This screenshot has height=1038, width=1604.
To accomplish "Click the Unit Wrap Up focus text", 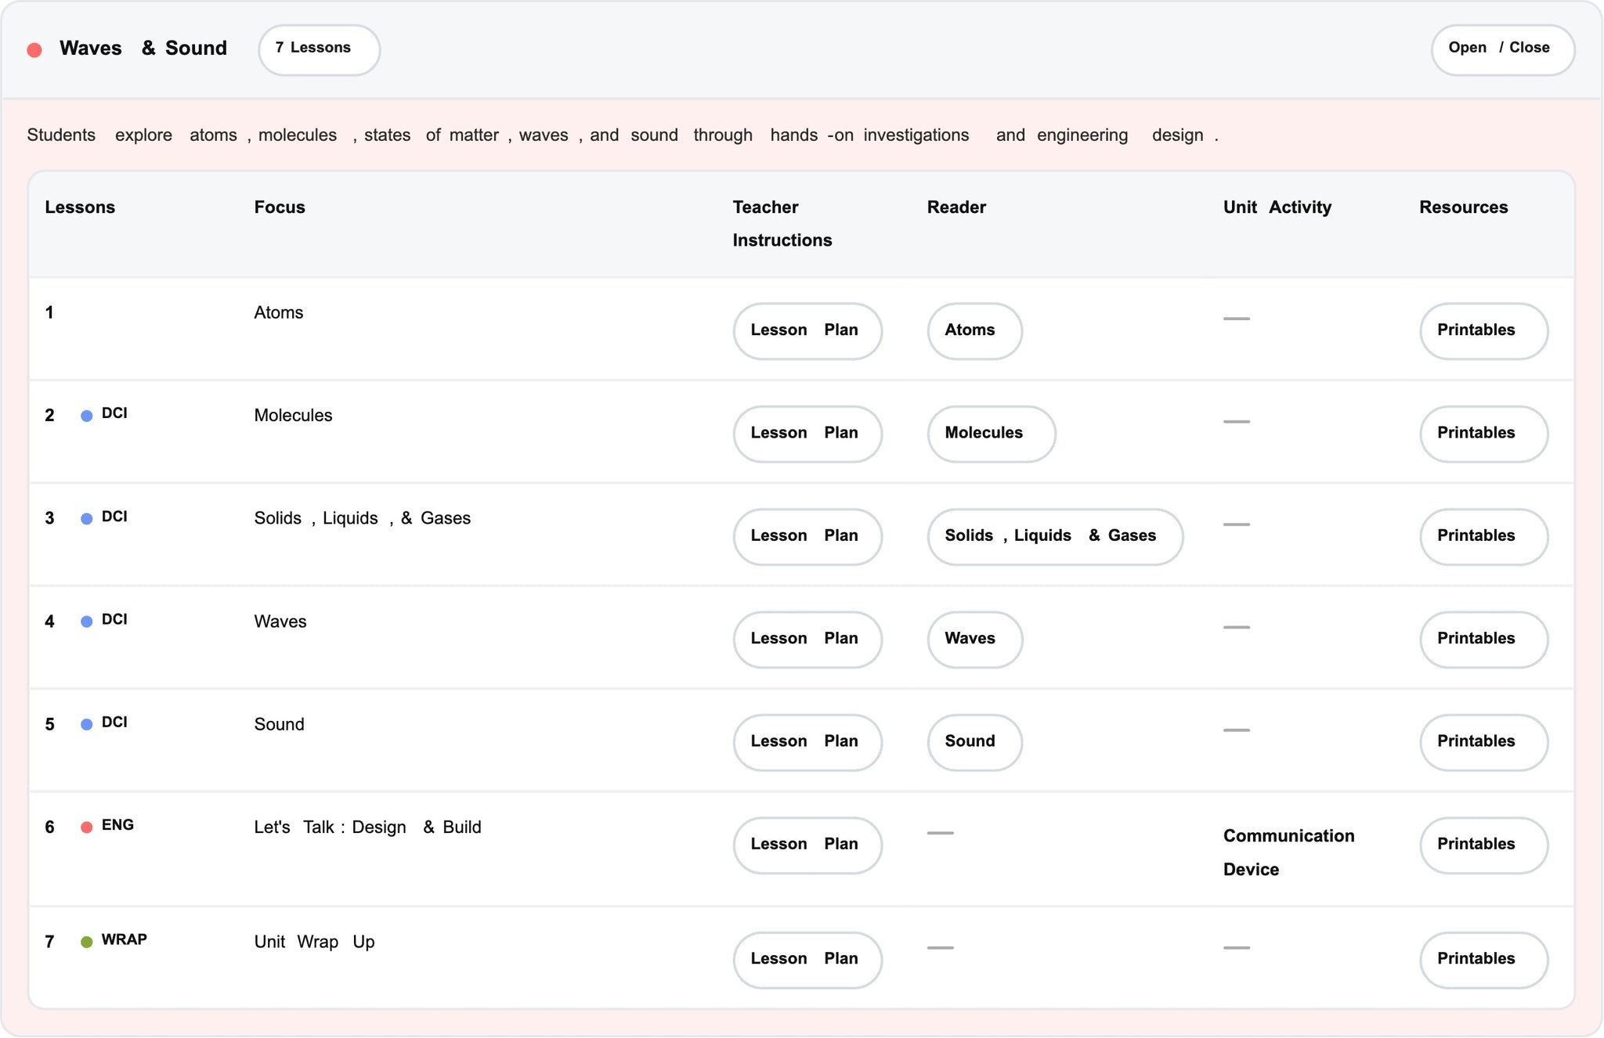I will coord(314,942).
